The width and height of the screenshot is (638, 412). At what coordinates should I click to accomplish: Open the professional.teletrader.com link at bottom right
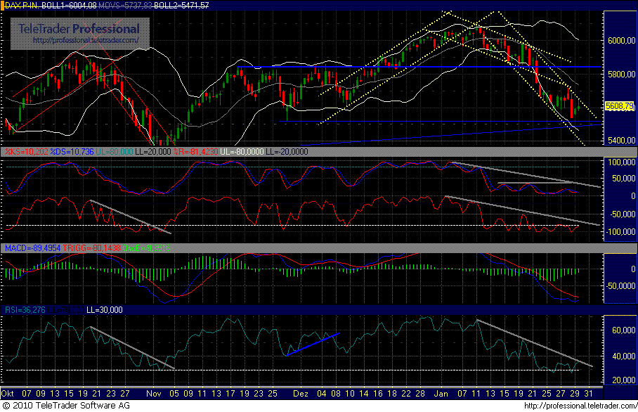pos(580,406)
